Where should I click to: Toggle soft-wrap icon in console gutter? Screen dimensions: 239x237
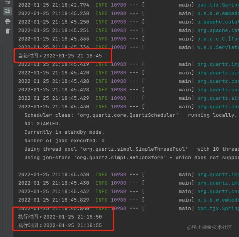click(8, 2)
